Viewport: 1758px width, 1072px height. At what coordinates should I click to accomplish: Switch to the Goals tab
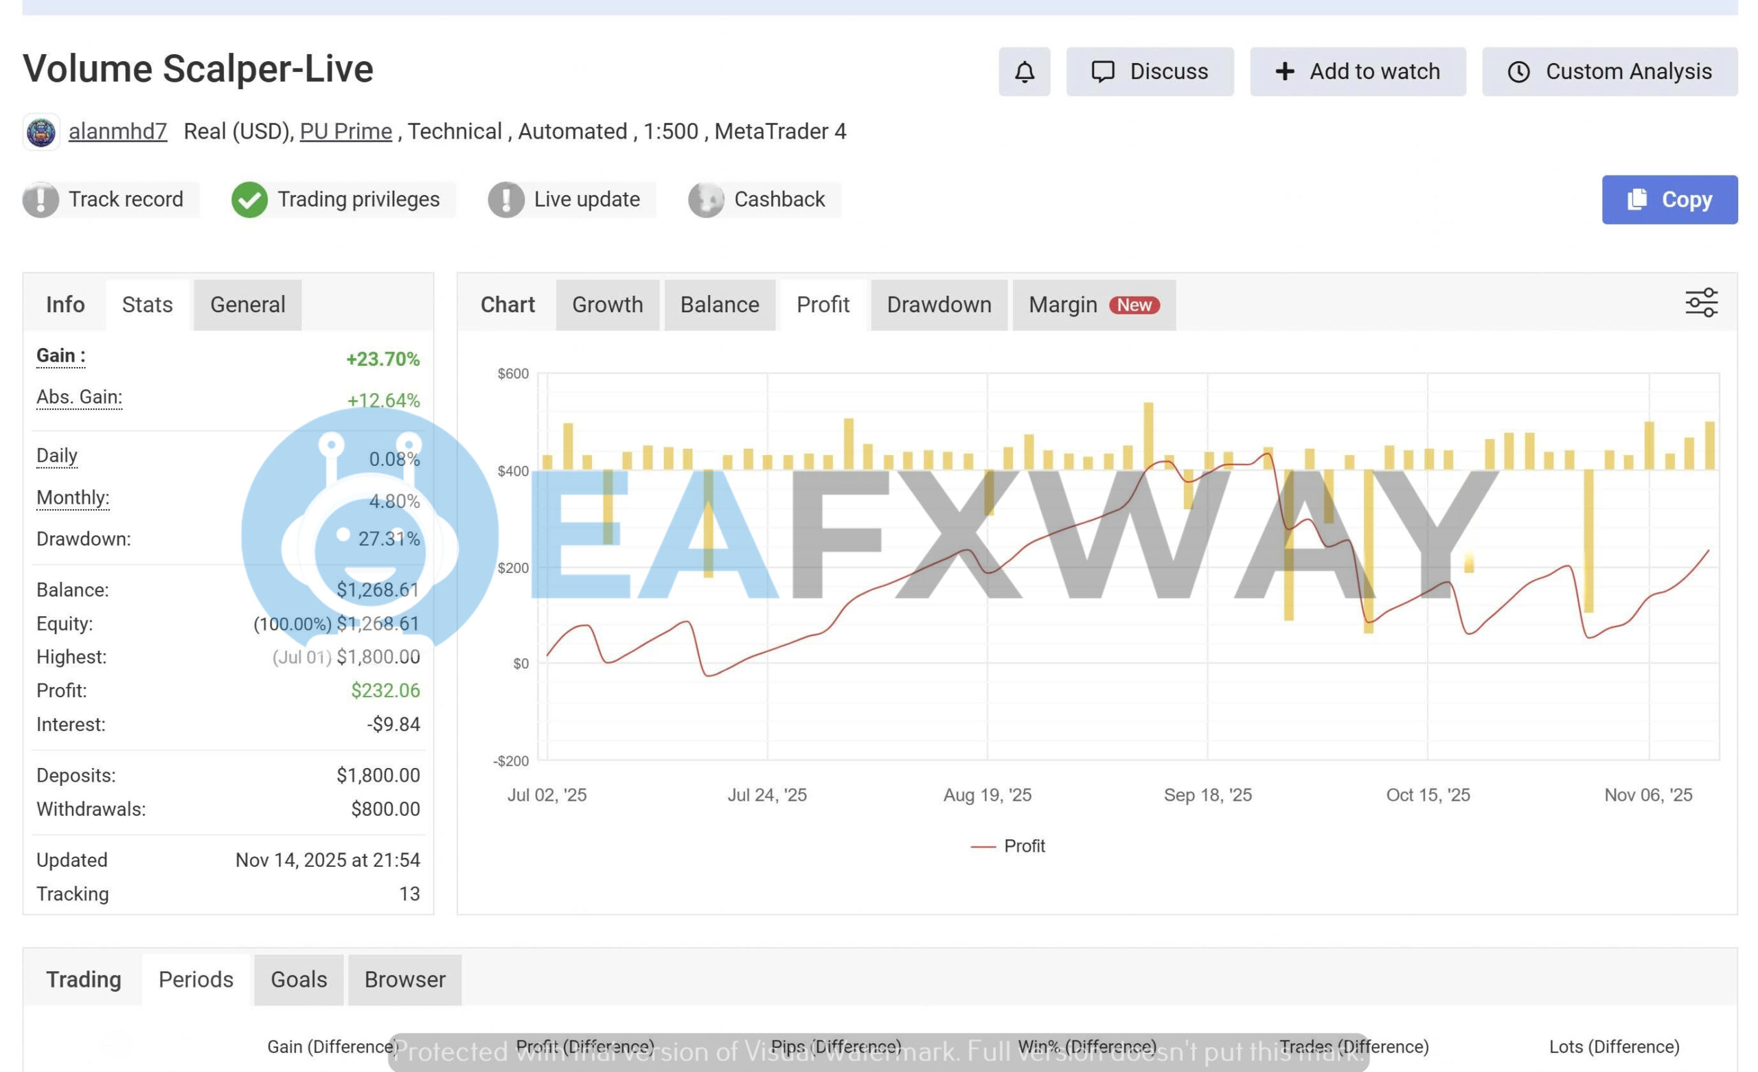(x=298, y=979)
